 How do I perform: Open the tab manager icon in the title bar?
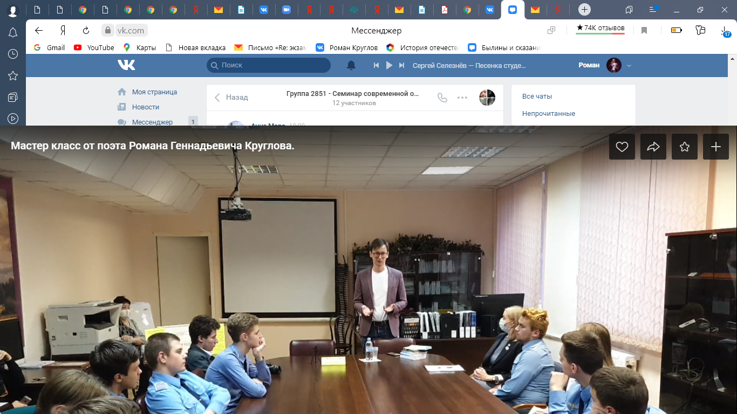[x=629, y=10]
